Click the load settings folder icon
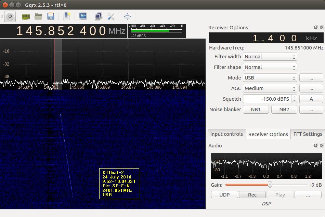Screen dimensions: 325x217 tap(38, 16)
